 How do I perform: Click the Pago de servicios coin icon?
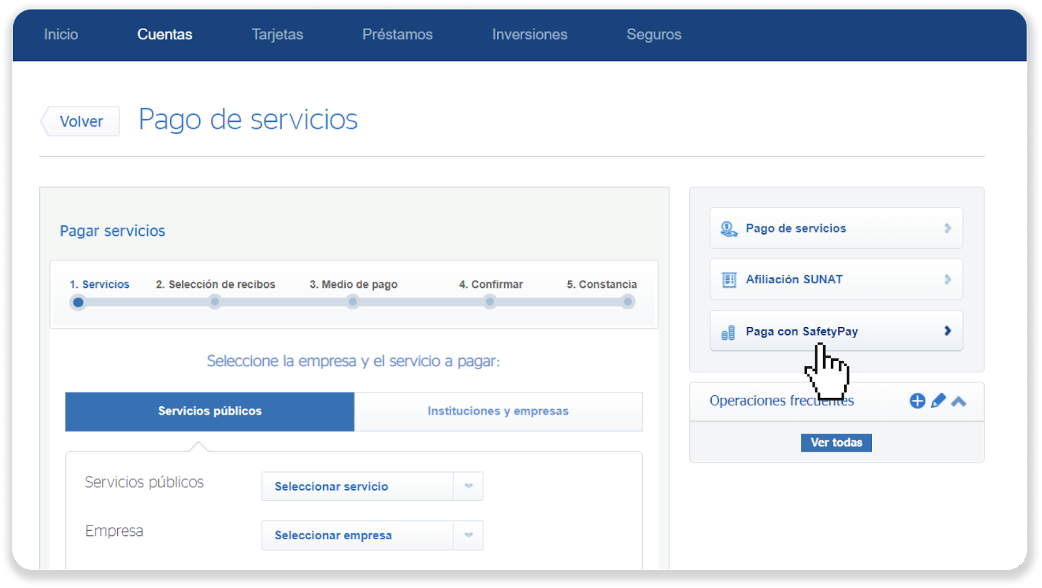[x=728, y=229]
